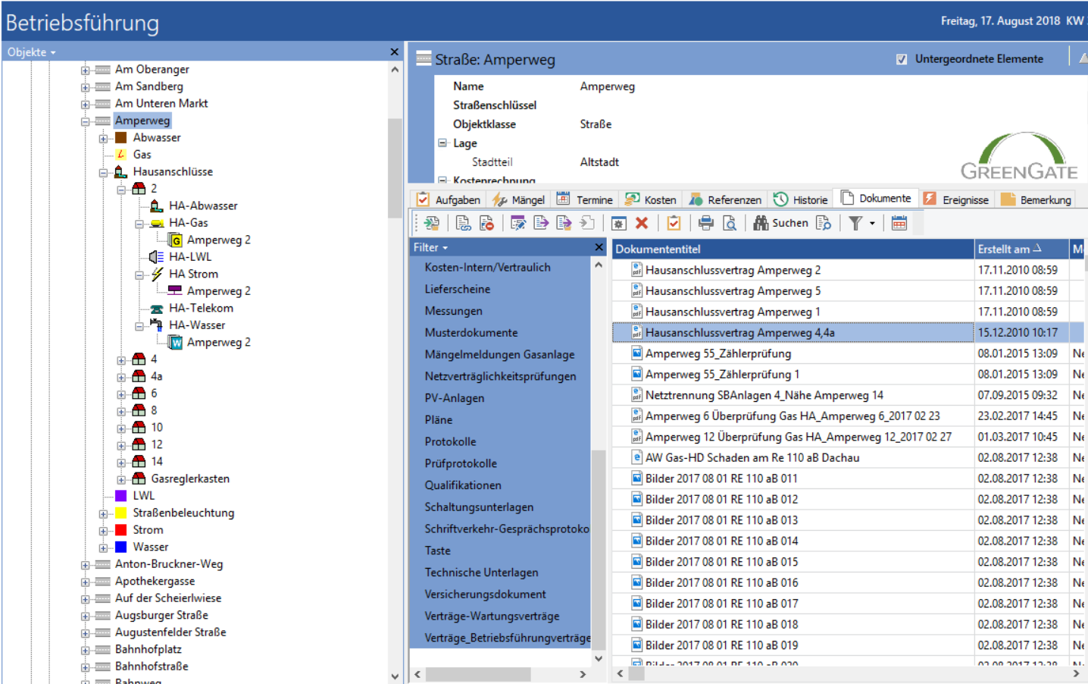1088x684 pixels.
Task: Sort by Erstellt am column header
Action: (x=1008, y=249)
